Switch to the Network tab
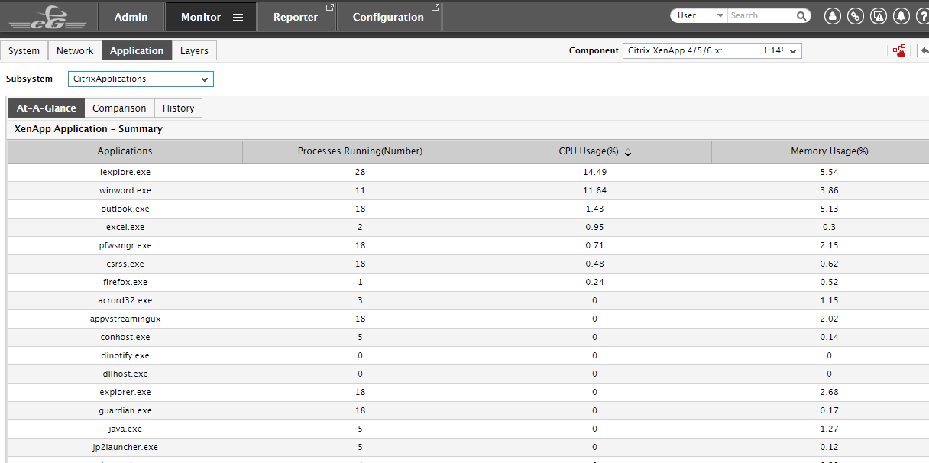This screenshot has width=929, height=463. click(75, 50)
